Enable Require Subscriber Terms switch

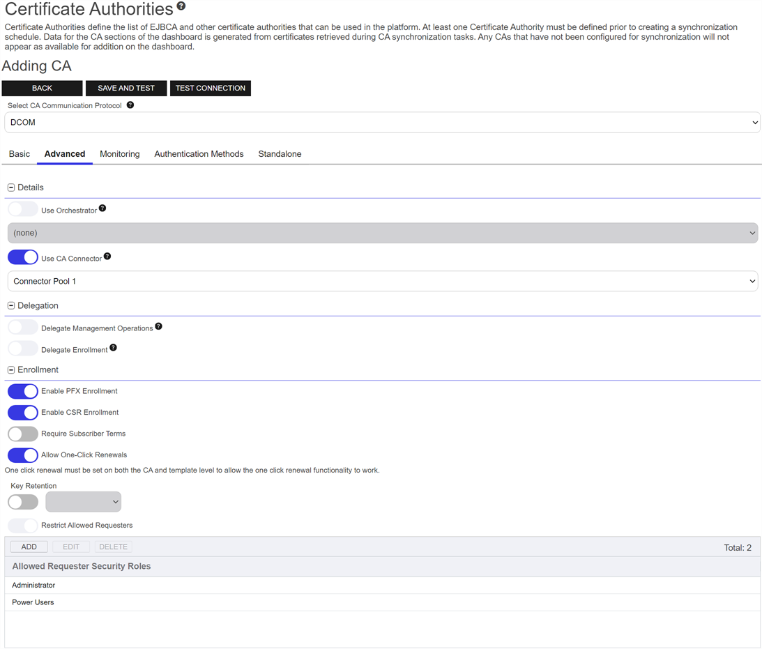pyautogui.click(x=23, y=434)
